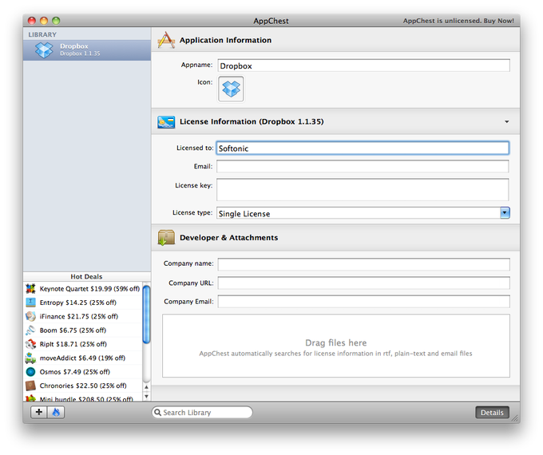Click the License Information card icon
Screen dimensions: 543x455
click(x=166, y=122)
